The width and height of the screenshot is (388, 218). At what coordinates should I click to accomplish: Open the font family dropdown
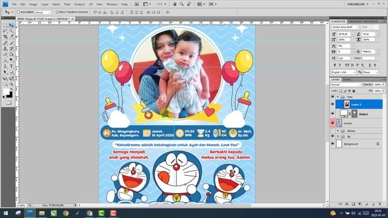pos(345,27)
